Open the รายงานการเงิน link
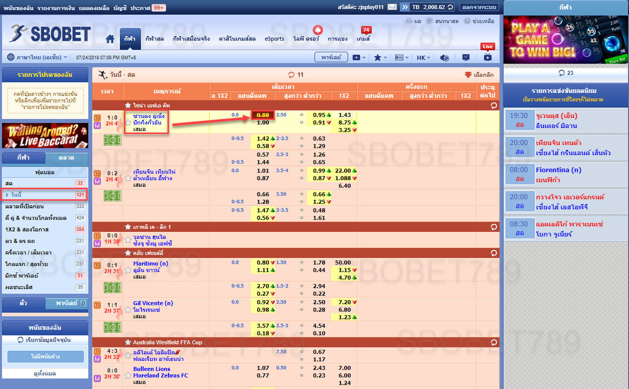This screenshot has width=629, height=389. pos(56,8)
